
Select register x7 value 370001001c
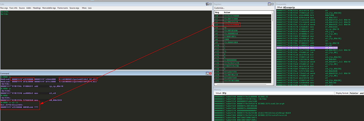[231, 37]
